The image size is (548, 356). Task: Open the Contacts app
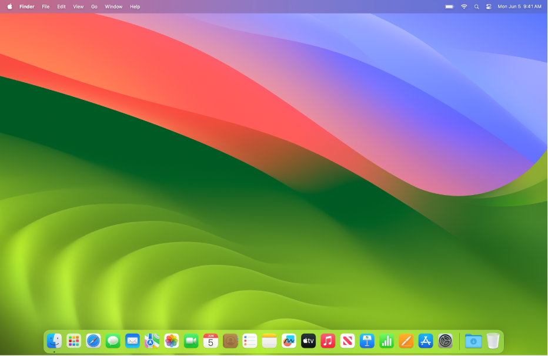point(229,341)
